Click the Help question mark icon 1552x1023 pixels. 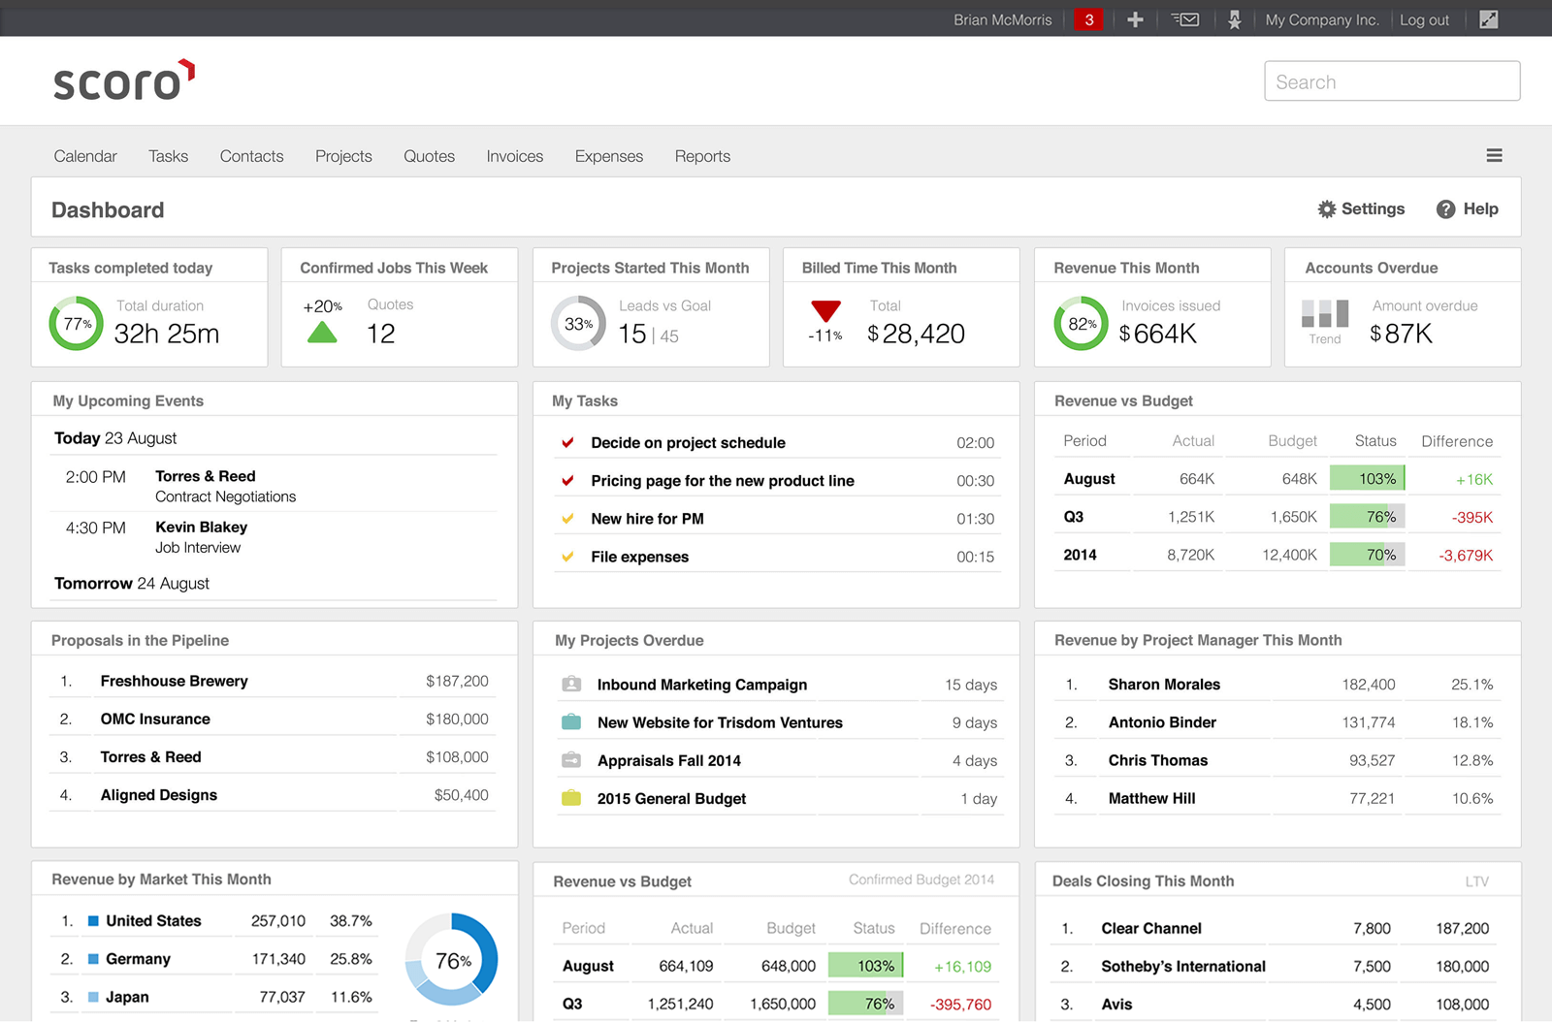pyautogui.click(x=1445, y=208)
